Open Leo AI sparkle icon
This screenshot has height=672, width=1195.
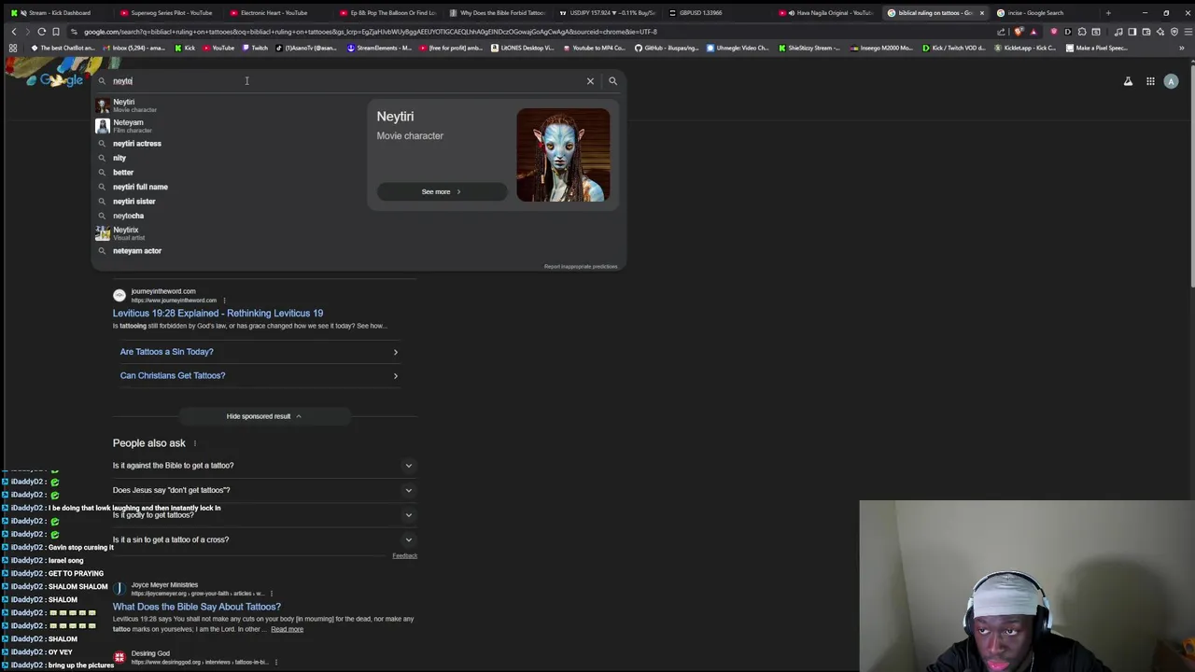tap(1160, 32)
